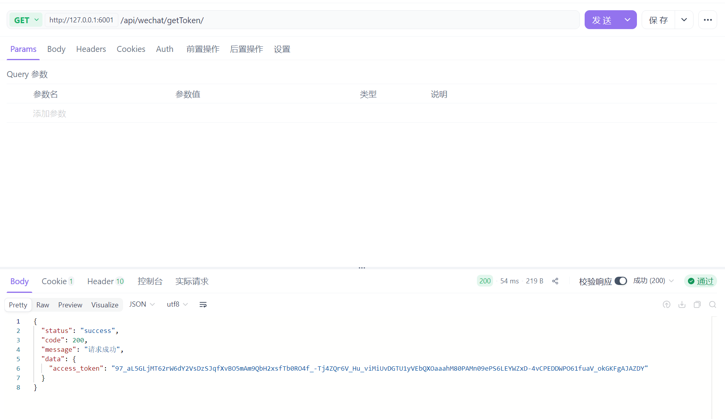Open the more options ellipsis menu
725x419 pixels.
pyautogui.click(x=708, y=20)
